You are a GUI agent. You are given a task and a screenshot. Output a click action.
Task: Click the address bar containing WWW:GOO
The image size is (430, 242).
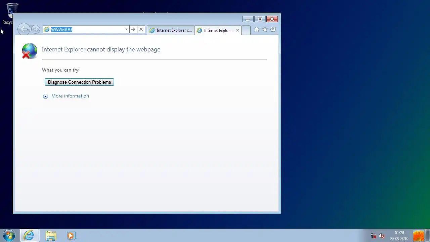(x=87, y=29)
